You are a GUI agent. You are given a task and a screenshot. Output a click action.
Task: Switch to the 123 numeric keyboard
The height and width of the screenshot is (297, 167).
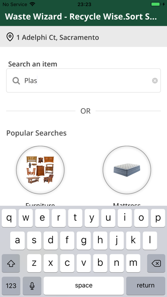click(x=11, y=285)
